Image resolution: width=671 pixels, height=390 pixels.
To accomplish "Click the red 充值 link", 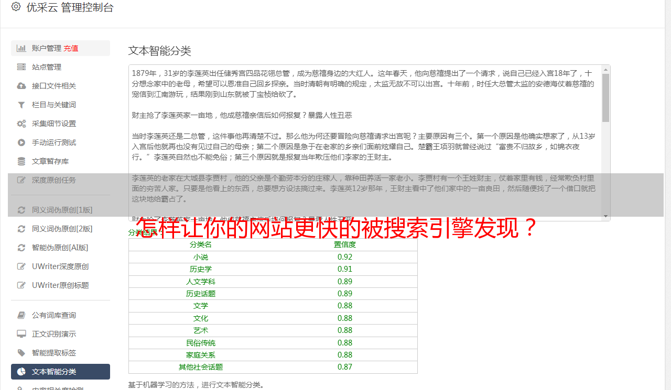I will tap(71, 48).
